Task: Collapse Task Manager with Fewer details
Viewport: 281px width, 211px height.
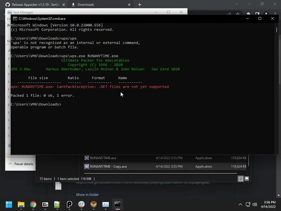Action: [21, 164]
